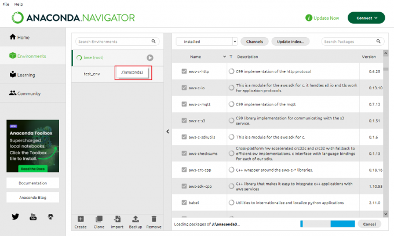Viewport: 394px width, 236px height.
Task: Open the Help menu
Action: (x=19, y=4)
